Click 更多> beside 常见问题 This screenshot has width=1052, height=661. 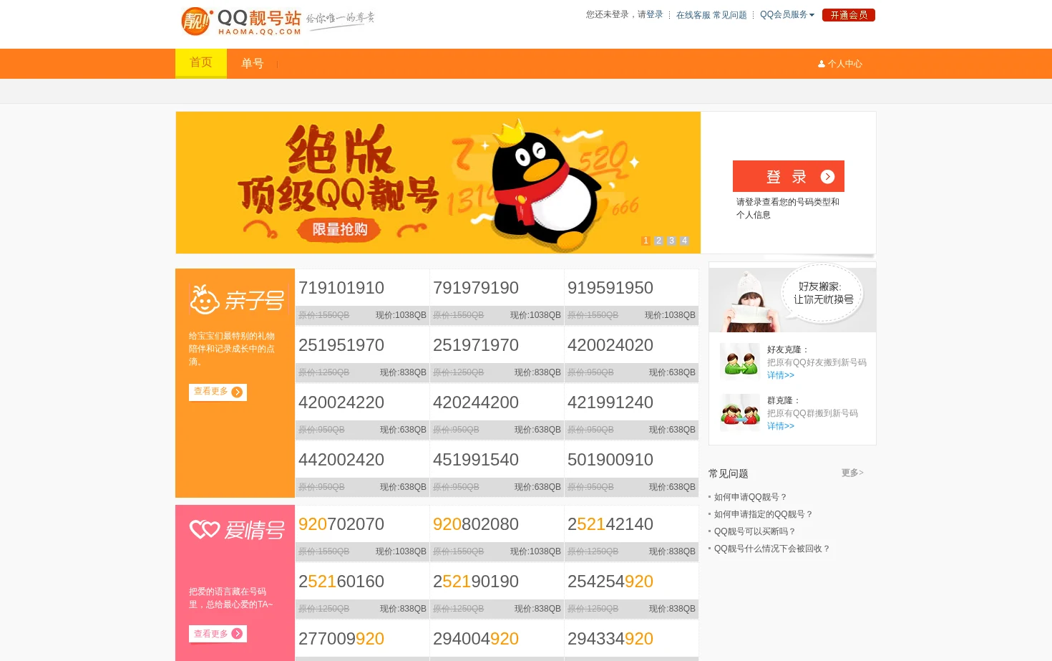click(852, 473)
